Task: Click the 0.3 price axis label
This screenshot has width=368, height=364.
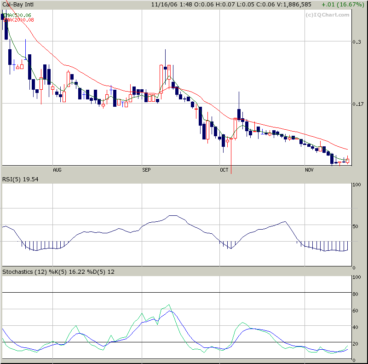Action: [356, 42]
